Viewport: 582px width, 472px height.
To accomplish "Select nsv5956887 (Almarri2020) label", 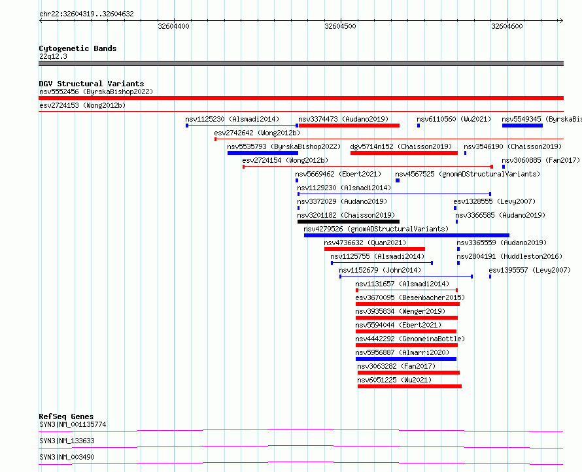I will point(402,352).
